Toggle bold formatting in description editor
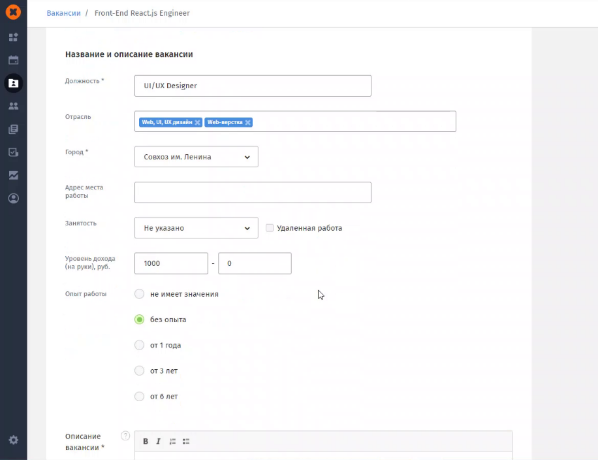 pyautogui.click(x=146, y=441)
